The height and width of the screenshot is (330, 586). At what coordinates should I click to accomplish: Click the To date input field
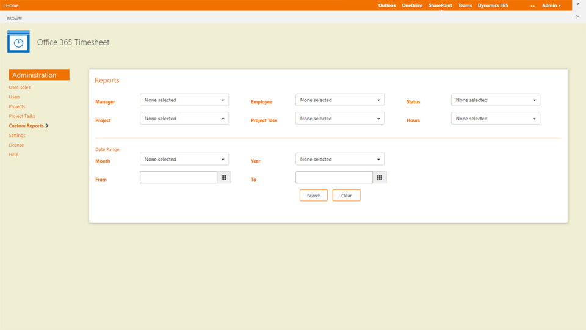click(334, 177)
